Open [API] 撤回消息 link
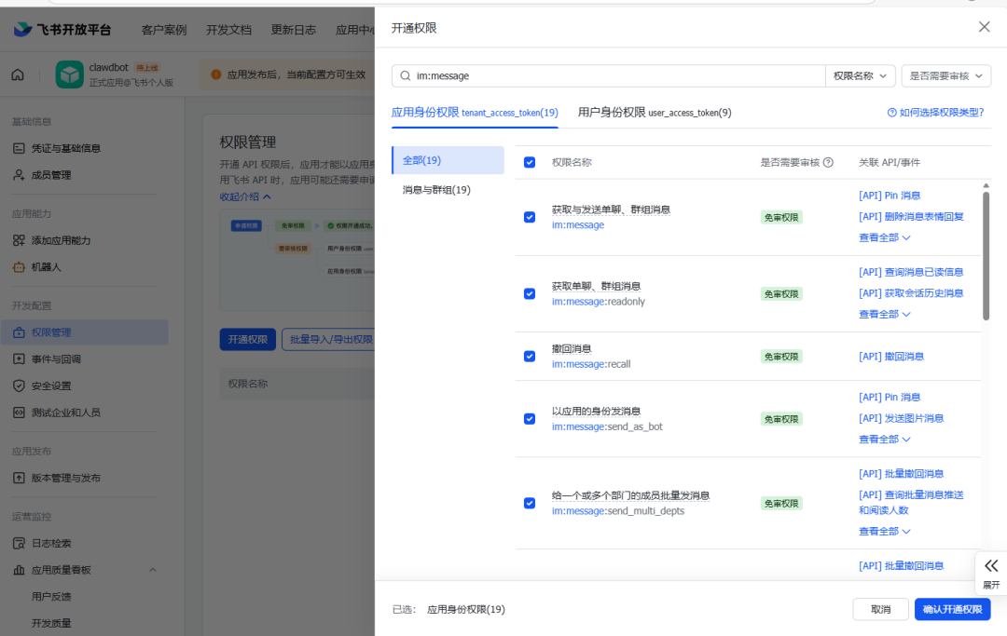 891,357
